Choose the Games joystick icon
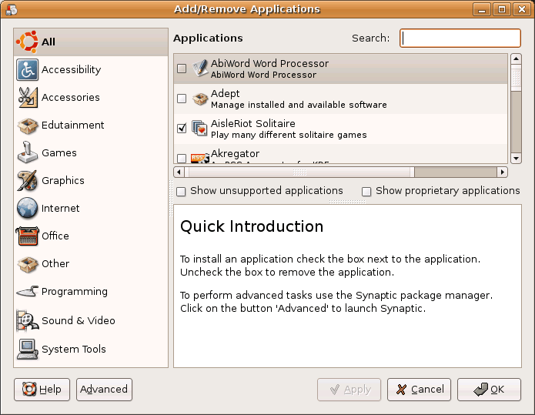The width and height of the screenshot is (535, 415). (27, 152)
